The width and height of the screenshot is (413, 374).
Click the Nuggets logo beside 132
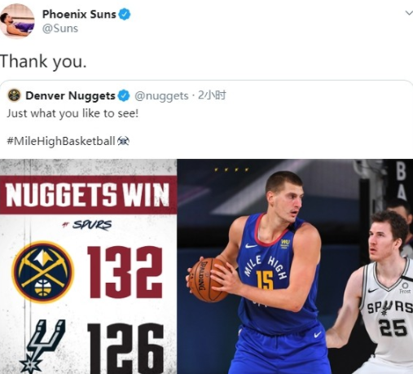pos(43,271)
